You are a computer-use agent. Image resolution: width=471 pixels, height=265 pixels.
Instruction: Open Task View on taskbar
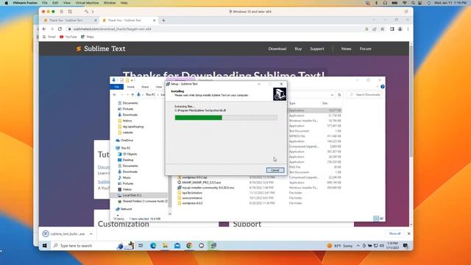click(141, 245)
